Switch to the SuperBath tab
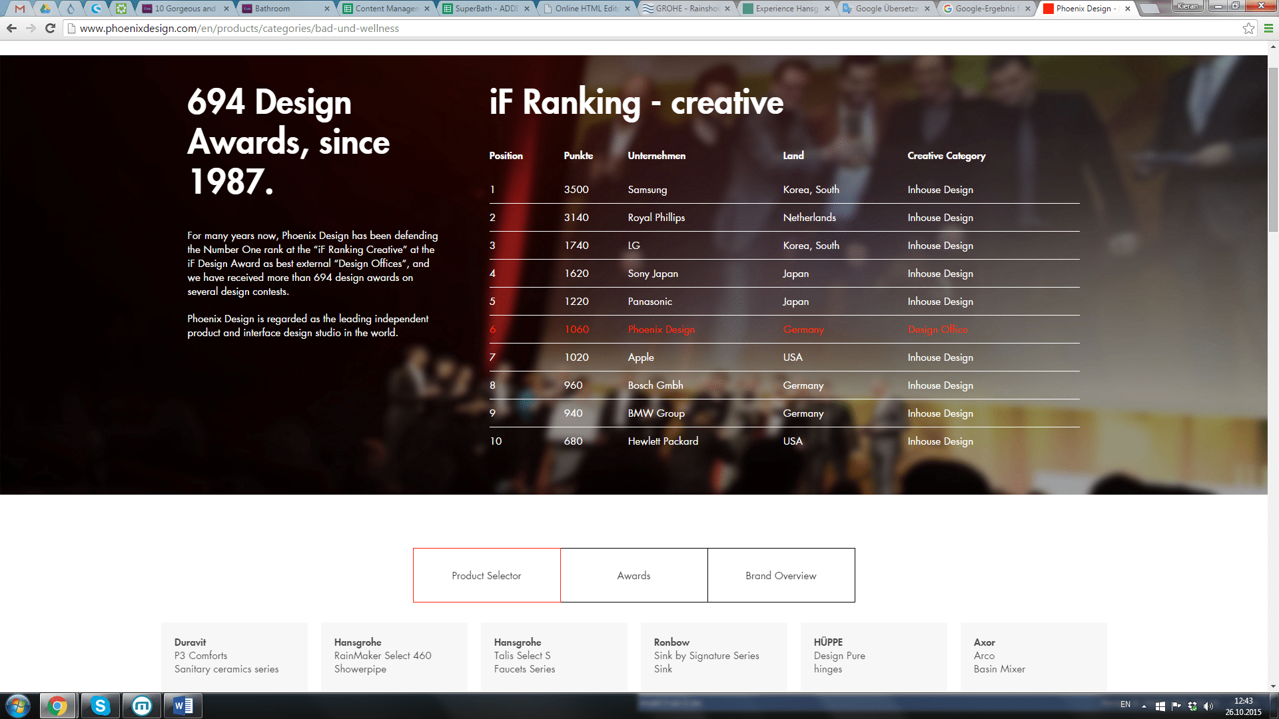Image resolution: width=1279 pixels, height=719 pixels. (x=486, y=9)
